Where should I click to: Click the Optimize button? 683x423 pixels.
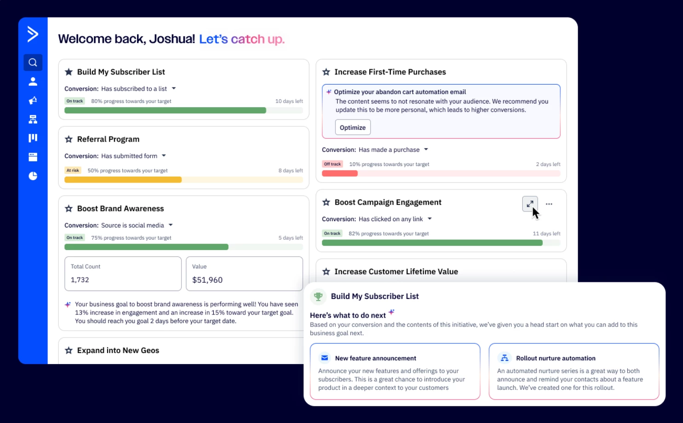353,127
